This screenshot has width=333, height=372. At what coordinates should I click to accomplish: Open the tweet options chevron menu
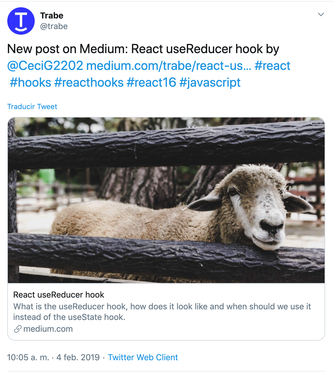click(321, 15)
